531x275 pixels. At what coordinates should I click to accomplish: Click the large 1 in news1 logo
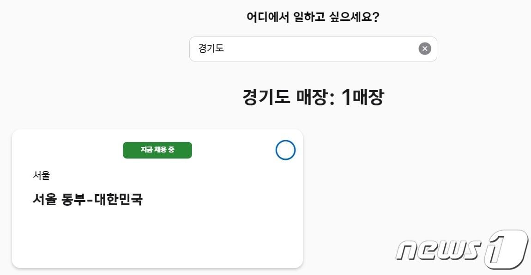tap(505, 249)
